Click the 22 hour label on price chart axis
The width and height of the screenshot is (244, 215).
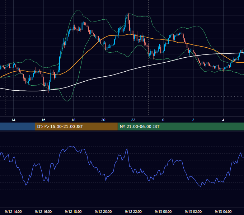[133, 120]
